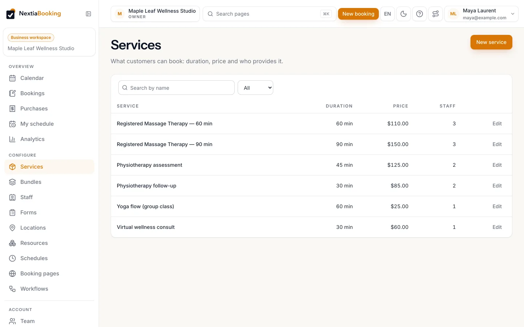This screenshot has height=327, width=524.
Task: Click the Analytics chart icon
Action: (x=12, y=139)
